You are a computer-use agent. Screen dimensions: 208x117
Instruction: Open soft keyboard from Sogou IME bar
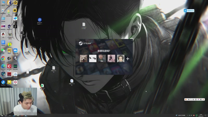[x=196, y=99]
